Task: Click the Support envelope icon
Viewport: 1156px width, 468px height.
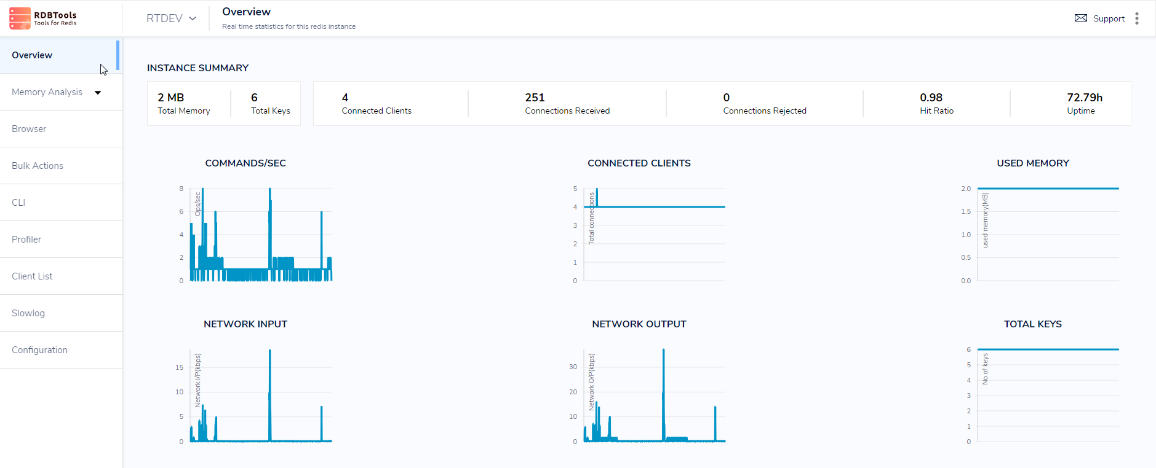Action: click(x=1080, y=18)
